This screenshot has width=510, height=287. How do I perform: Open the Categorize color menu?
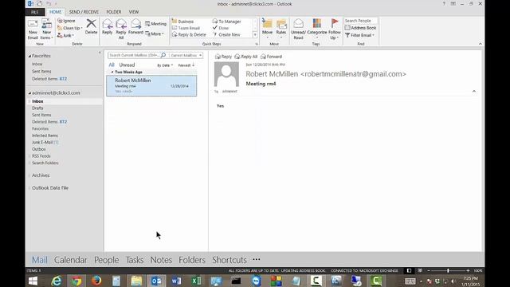(317, 29)
